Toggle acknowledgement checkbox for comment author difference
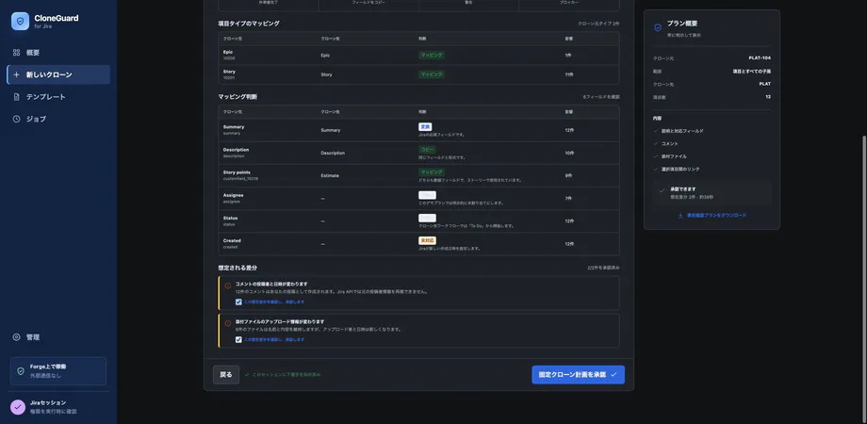 click(238, 302)
